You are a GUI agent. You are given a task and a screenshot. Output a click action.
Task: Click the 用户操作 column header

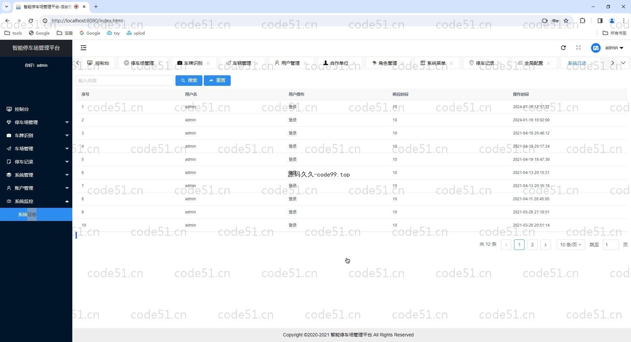(296, 94)
